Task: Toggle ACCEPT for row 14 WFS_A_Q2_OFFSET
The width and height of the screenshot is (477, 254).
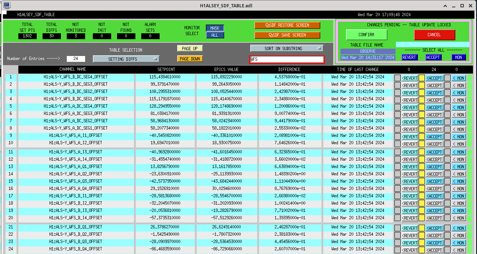Action: 434,174
